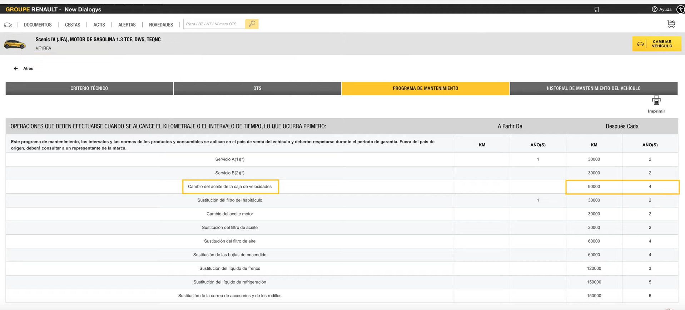Open the DOCUMENTOS menu
685x310 pixels.
(38, 25)
